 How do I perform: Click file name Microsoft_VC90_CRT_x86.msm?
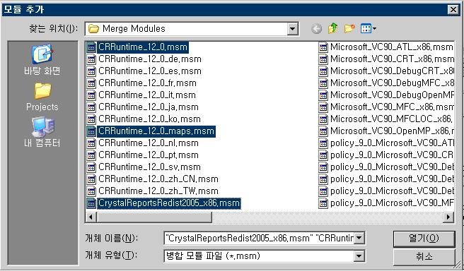point(392,59)
